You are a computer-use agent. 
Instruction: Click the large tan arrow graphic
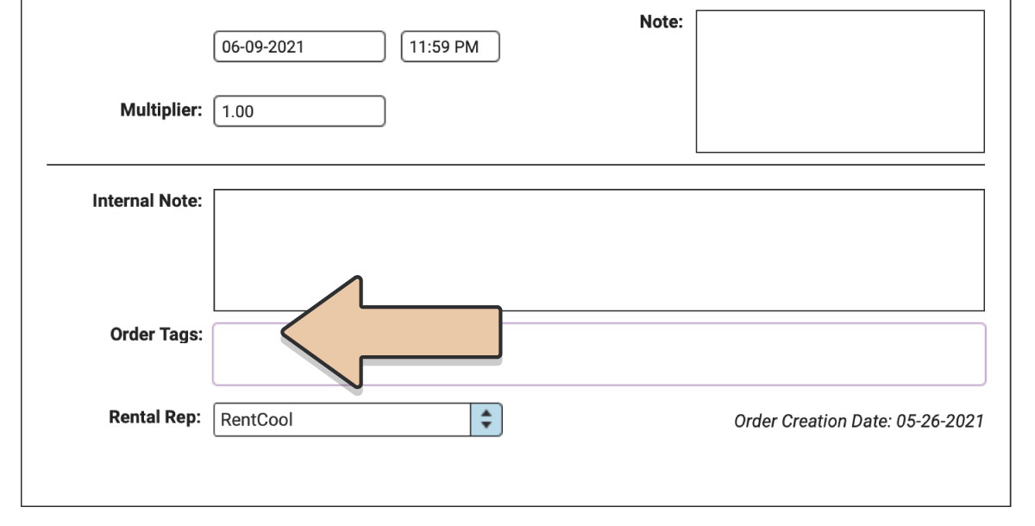392,331
